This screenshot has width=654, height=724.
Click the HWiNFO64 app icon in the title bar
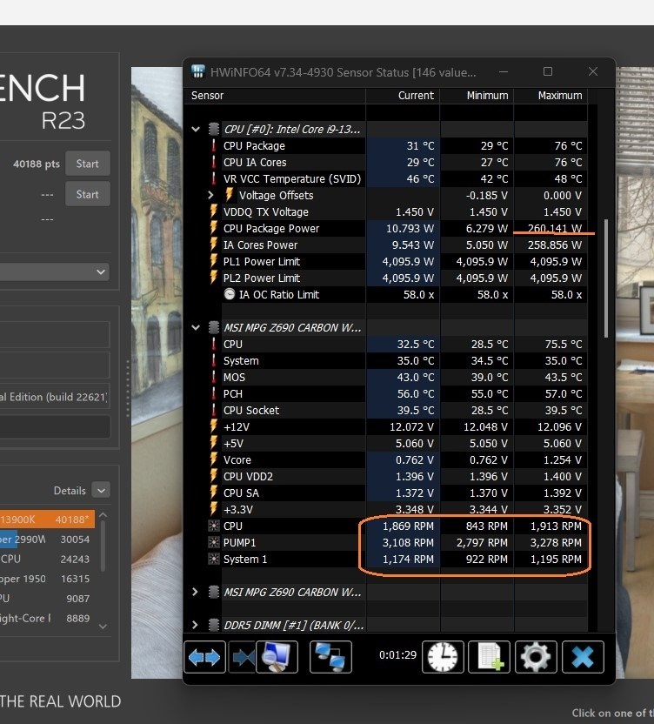198,71
